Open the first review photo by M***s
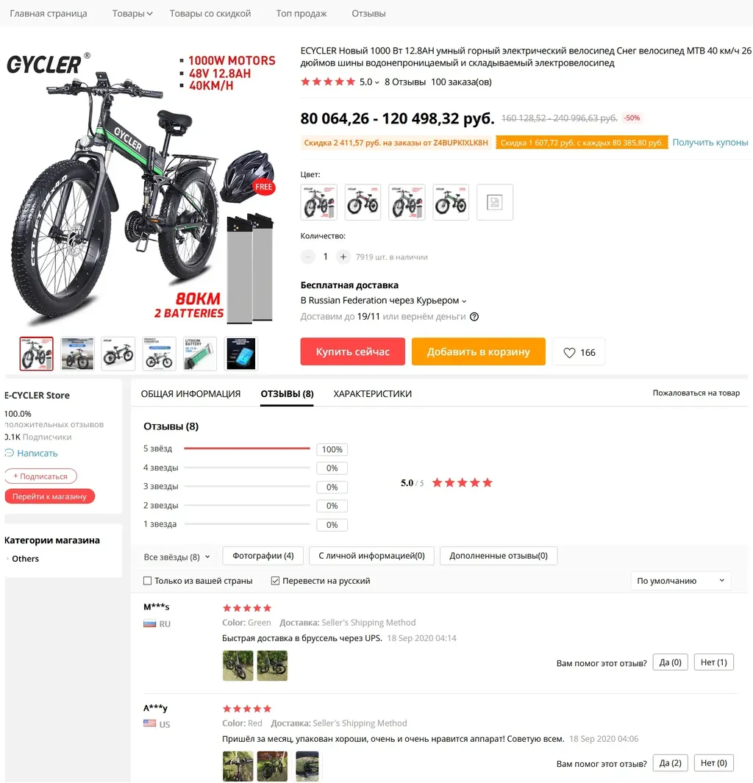The image size is (753, 783). coord(238,665)
